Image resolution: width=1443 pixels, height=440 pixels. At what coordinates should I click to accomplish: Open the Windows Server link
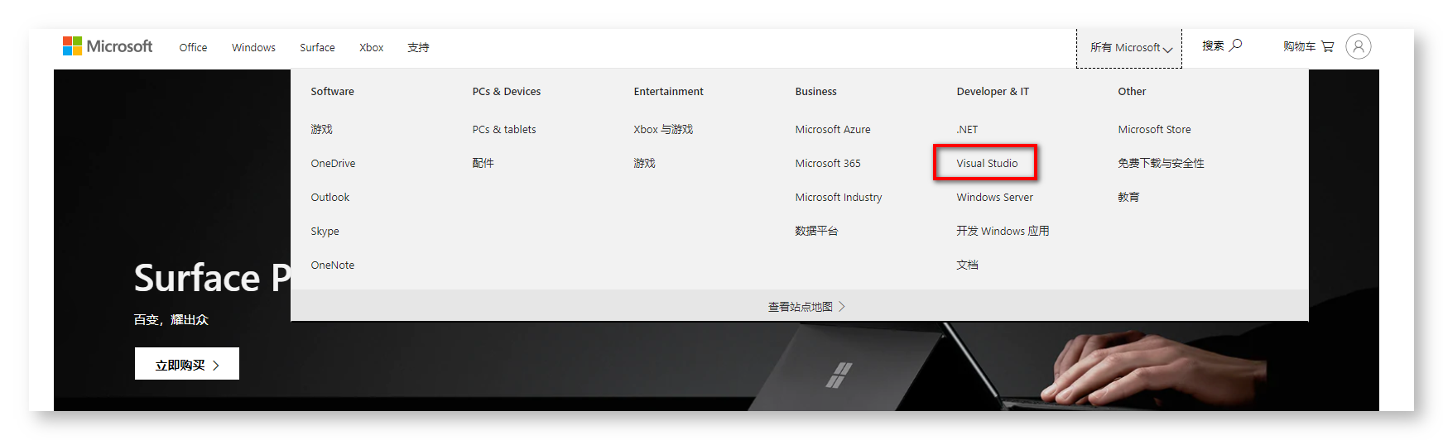[x=994, y=198]
